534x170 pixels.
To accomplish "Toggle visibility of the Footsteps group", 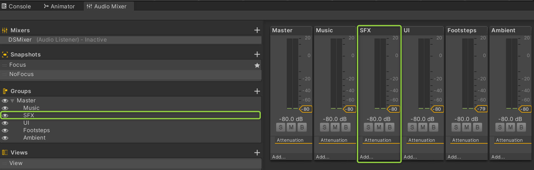I will [x=5, y=130].
